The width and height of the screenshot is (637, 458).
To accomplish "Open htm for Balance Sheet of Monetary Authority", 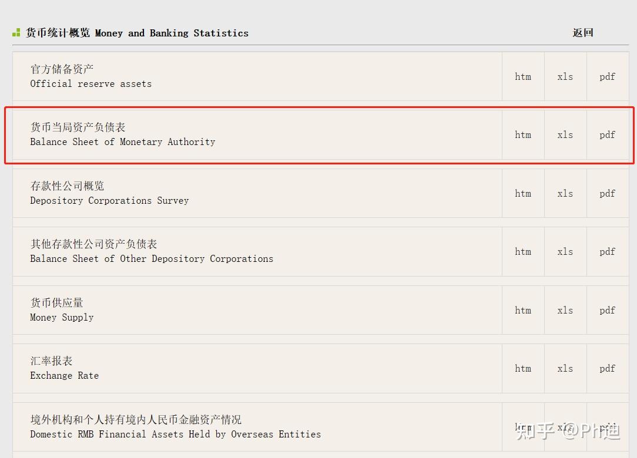I will coord(523,134).
